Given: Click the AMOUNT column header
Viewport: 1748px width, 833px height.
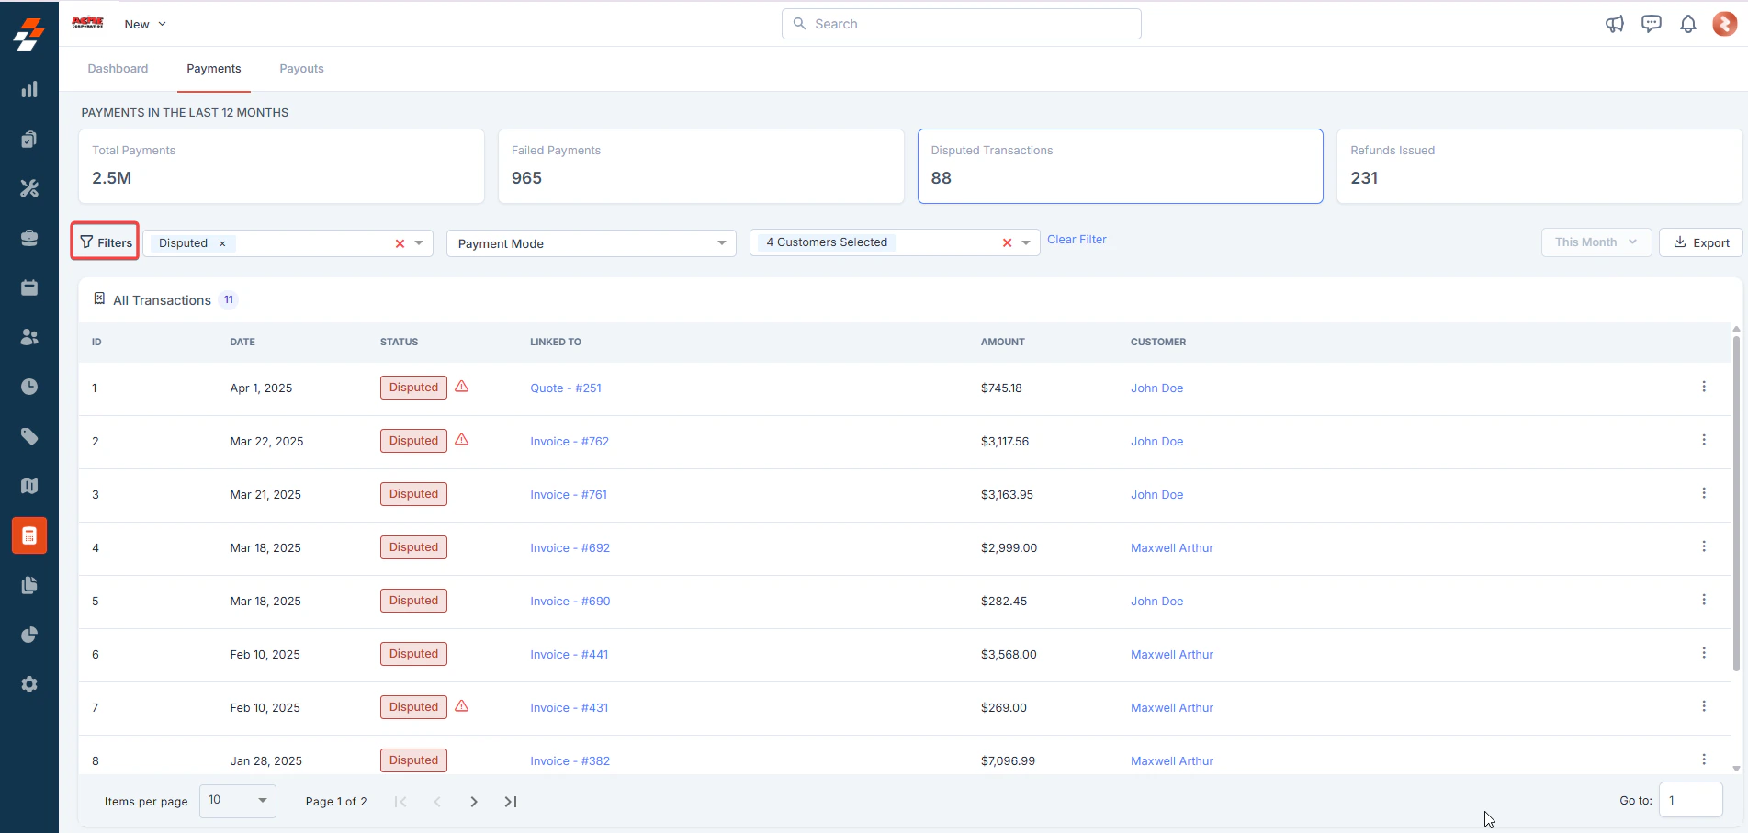Looking at the screenshot, I should 1003,342.
